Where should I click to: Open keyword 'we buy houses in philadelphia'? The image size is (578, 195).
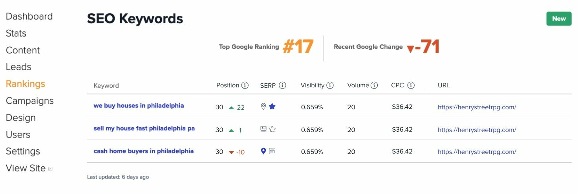[139, 106]
